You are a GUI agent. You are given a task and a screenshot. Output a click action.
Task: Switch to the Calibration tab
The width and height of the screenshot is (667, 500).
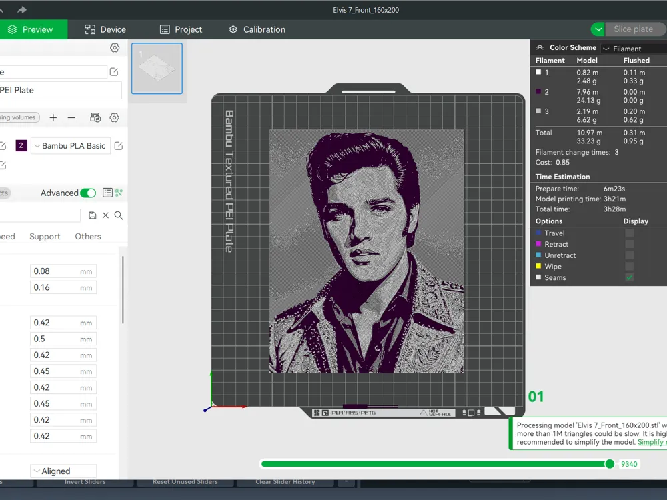click(257, 29)
